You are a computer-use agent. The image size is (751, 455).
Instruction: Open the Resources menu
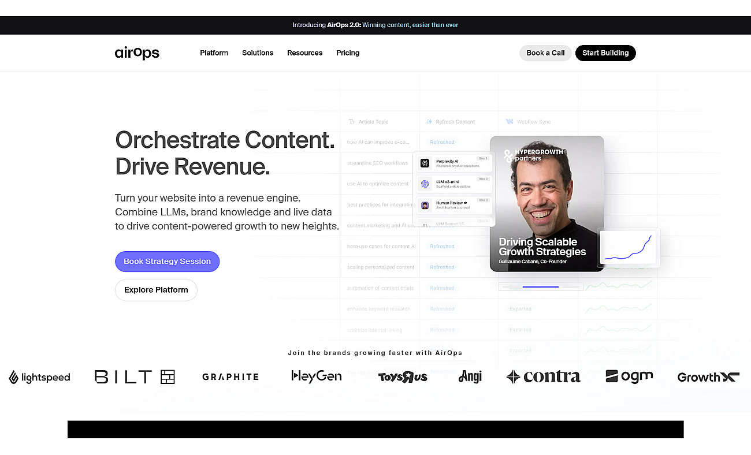point(305,53)
